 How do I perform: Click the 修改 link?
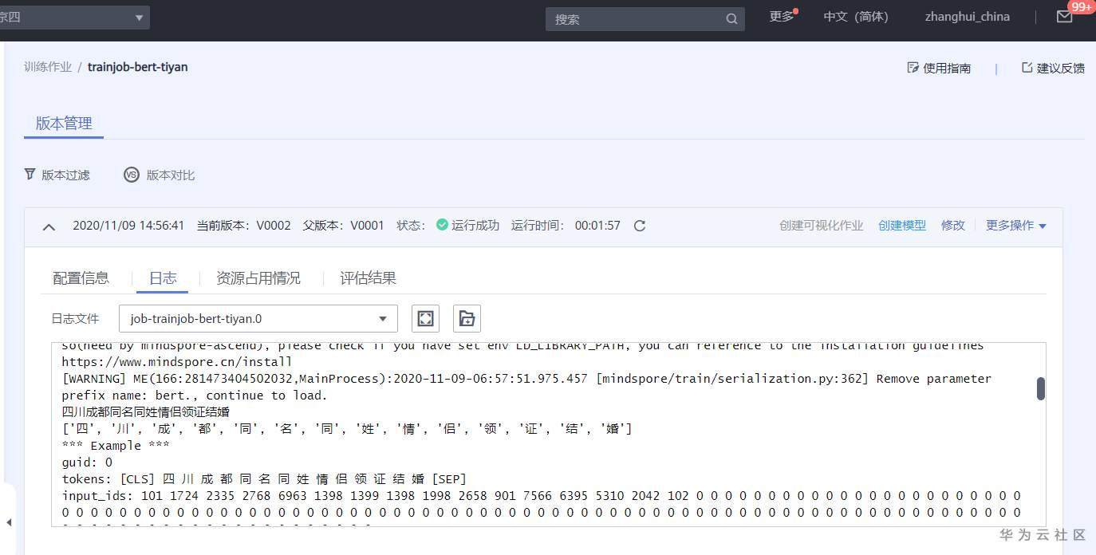[953, 226]
